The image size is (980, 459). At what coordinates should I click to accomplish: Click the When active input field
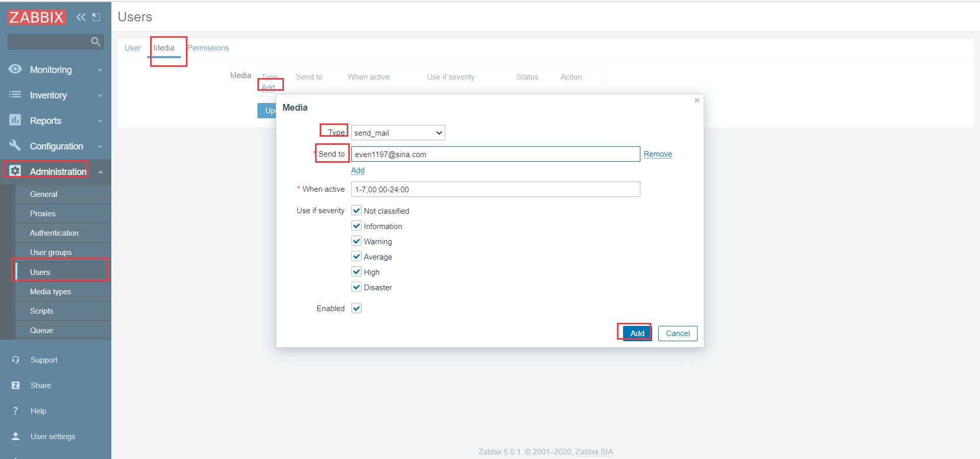495,189
